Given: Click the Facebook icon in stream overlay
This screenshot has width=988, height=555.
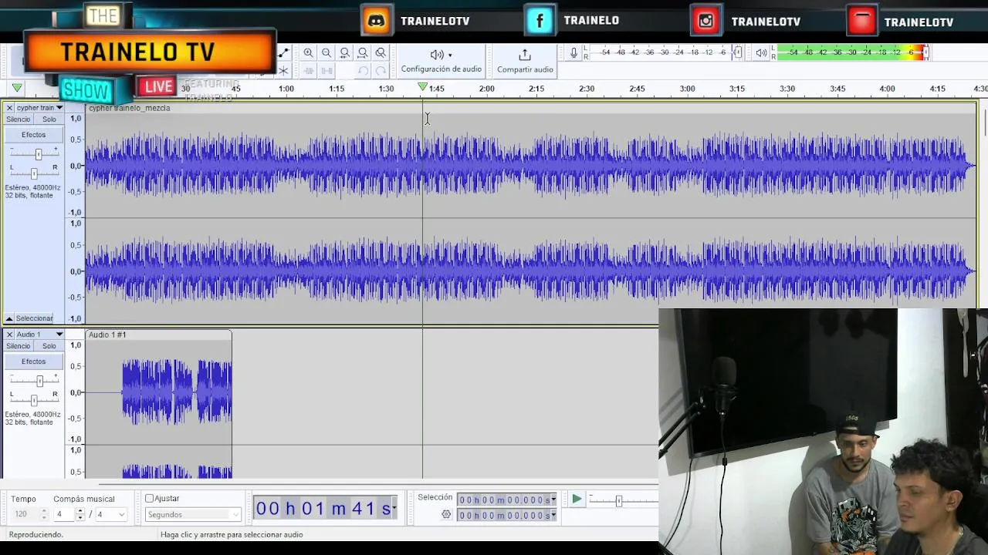Looking at the screenshot, I should tap(540, 21).
